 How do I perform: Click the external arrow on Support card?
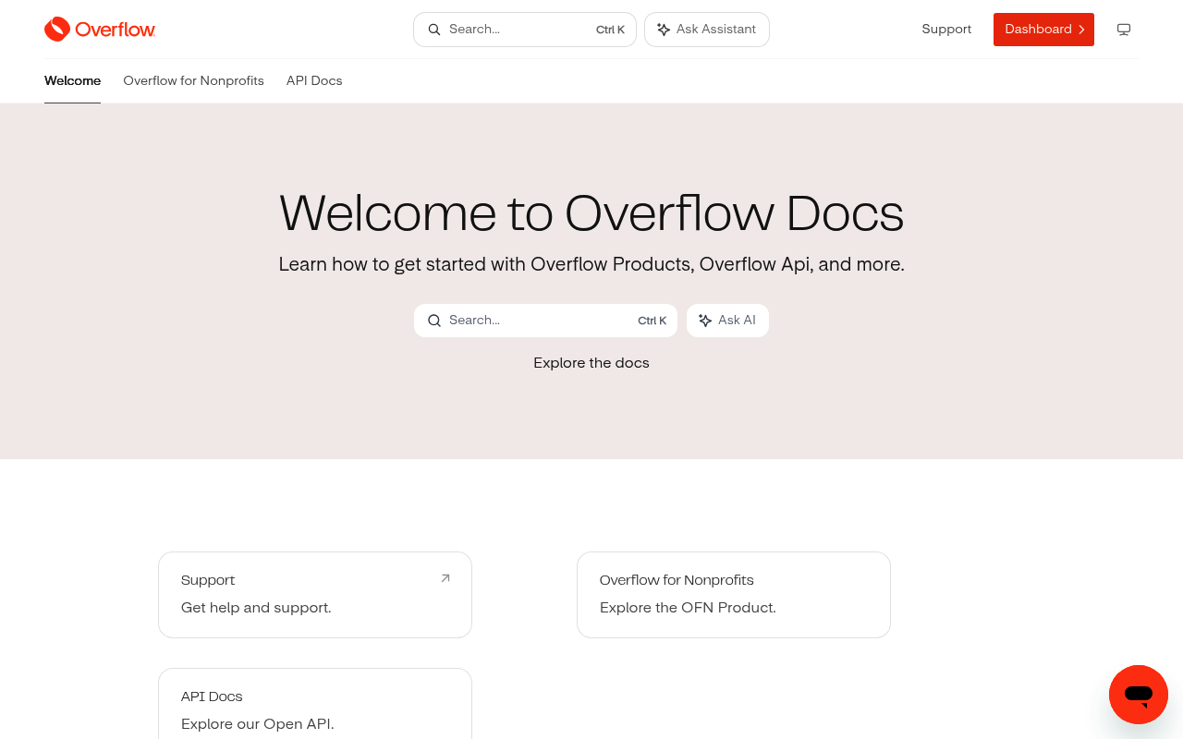pyautogui.click(x=445, y=578)
